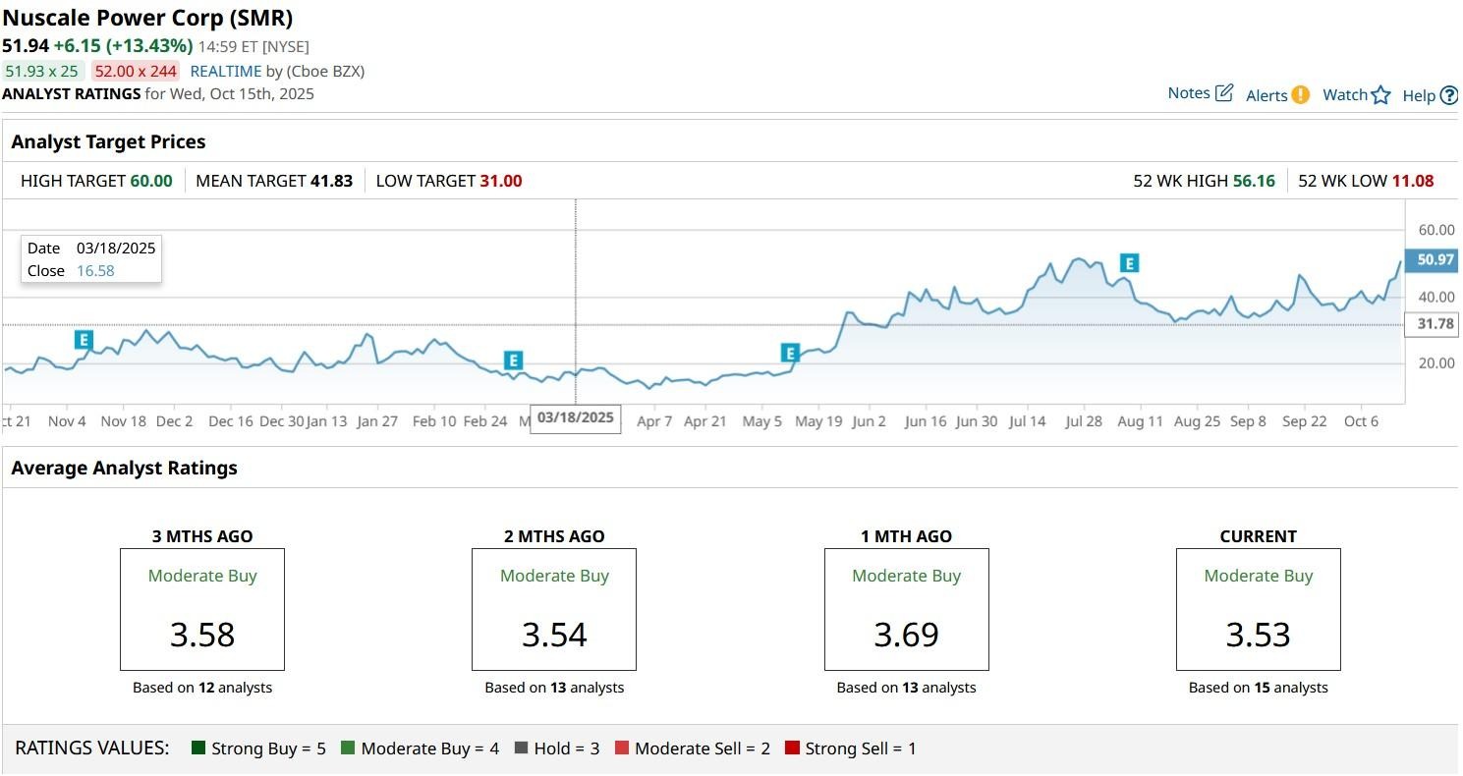Click the 31.78 crosshair price label

point(1432,324)
